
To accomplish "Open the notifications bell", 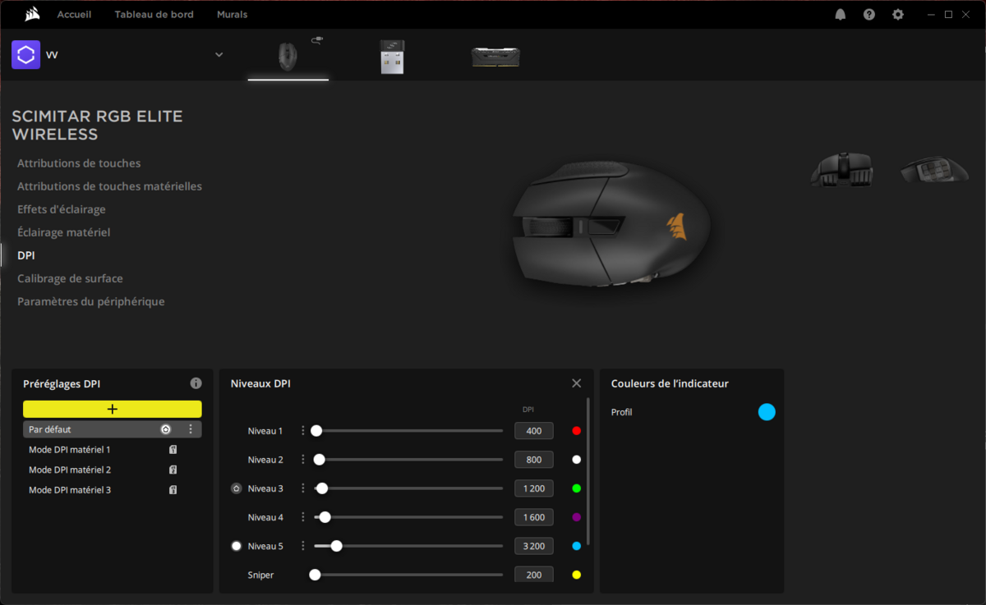I will point(841,15).
